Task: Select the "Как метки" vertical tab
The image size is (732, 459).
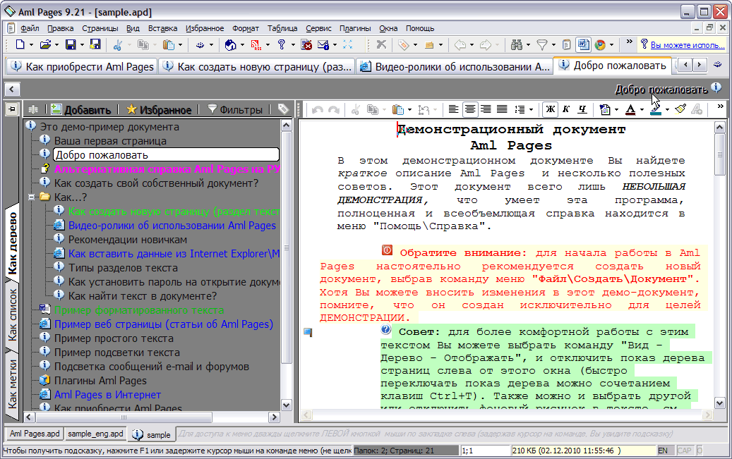Action: pos(13,384)
